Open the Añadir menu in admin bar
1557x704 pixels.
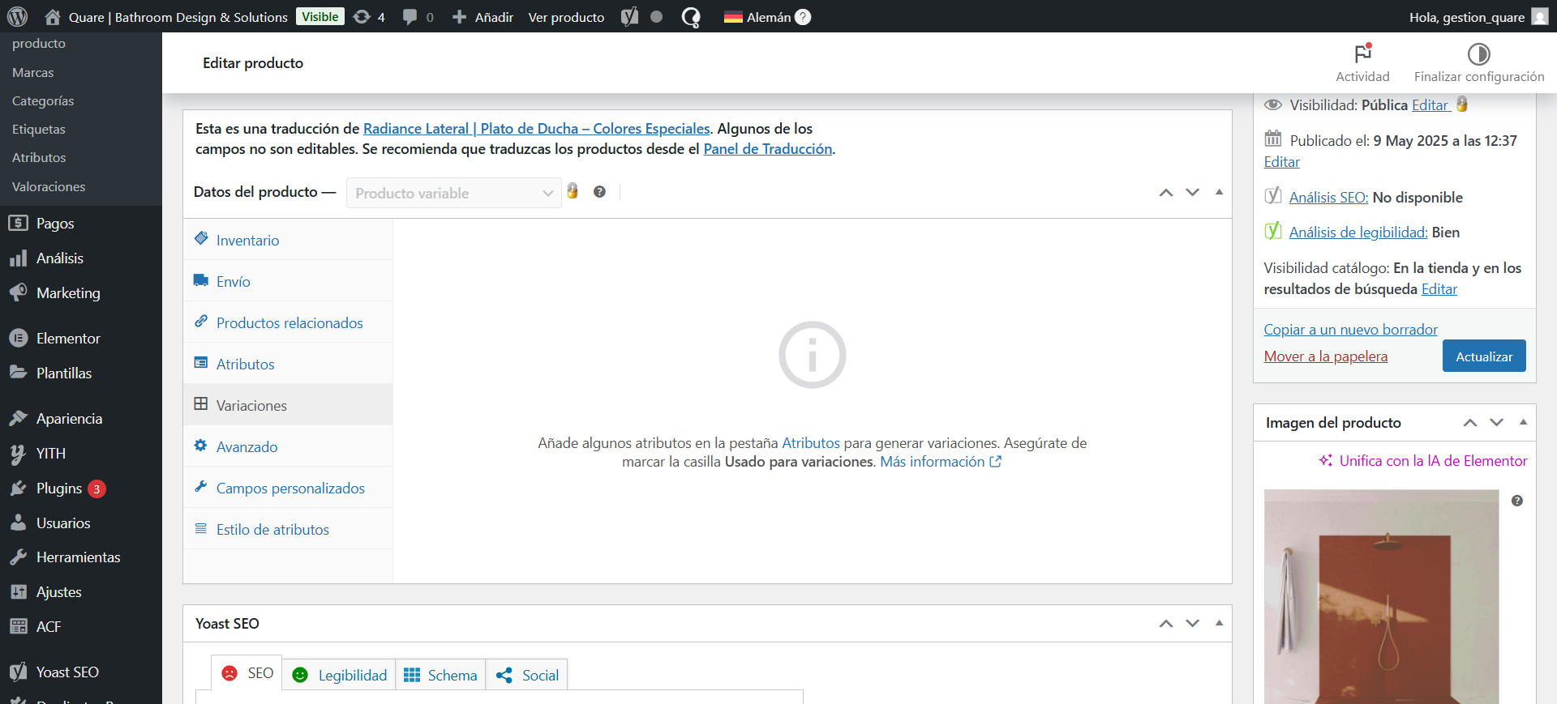click(x=483, y=16)
